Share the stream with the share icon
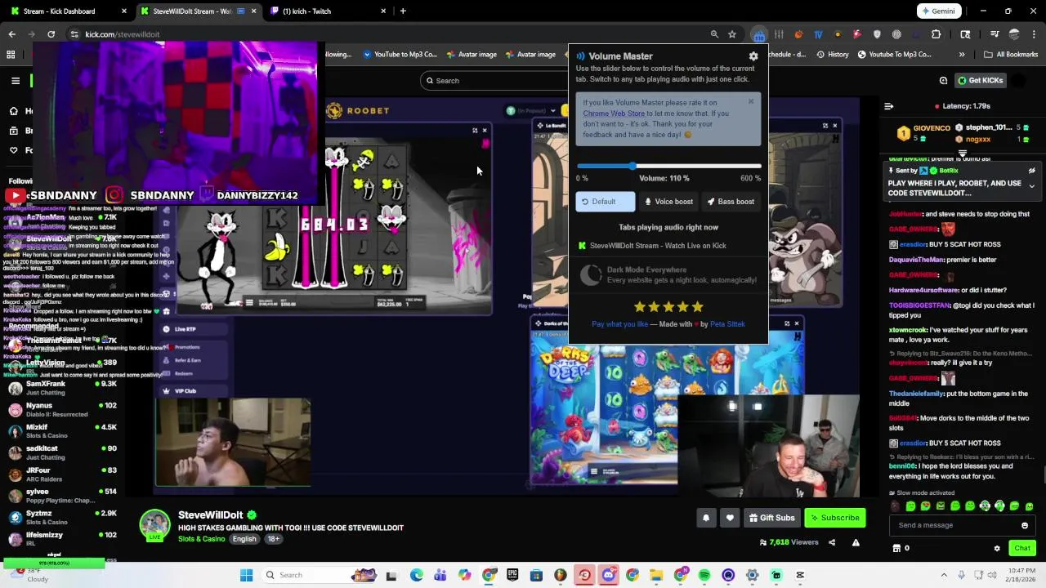The height and width of the screenshot is (588, 1046). click(x=832, y=542)
